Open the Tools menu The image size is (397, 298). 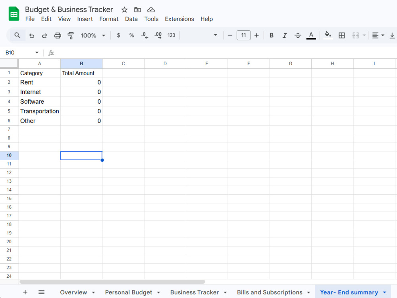pos(151,19)
